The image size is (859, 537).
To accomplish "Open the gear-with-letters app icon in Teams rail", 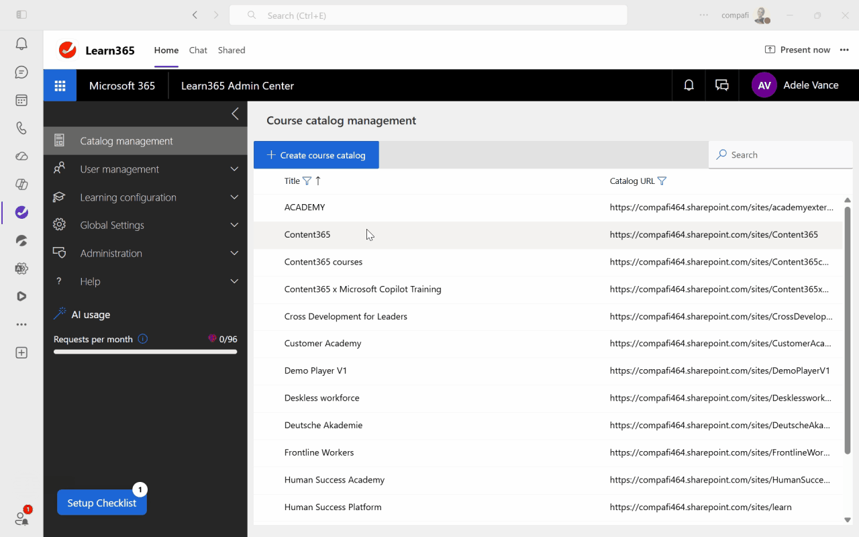I will pos(21,268).
